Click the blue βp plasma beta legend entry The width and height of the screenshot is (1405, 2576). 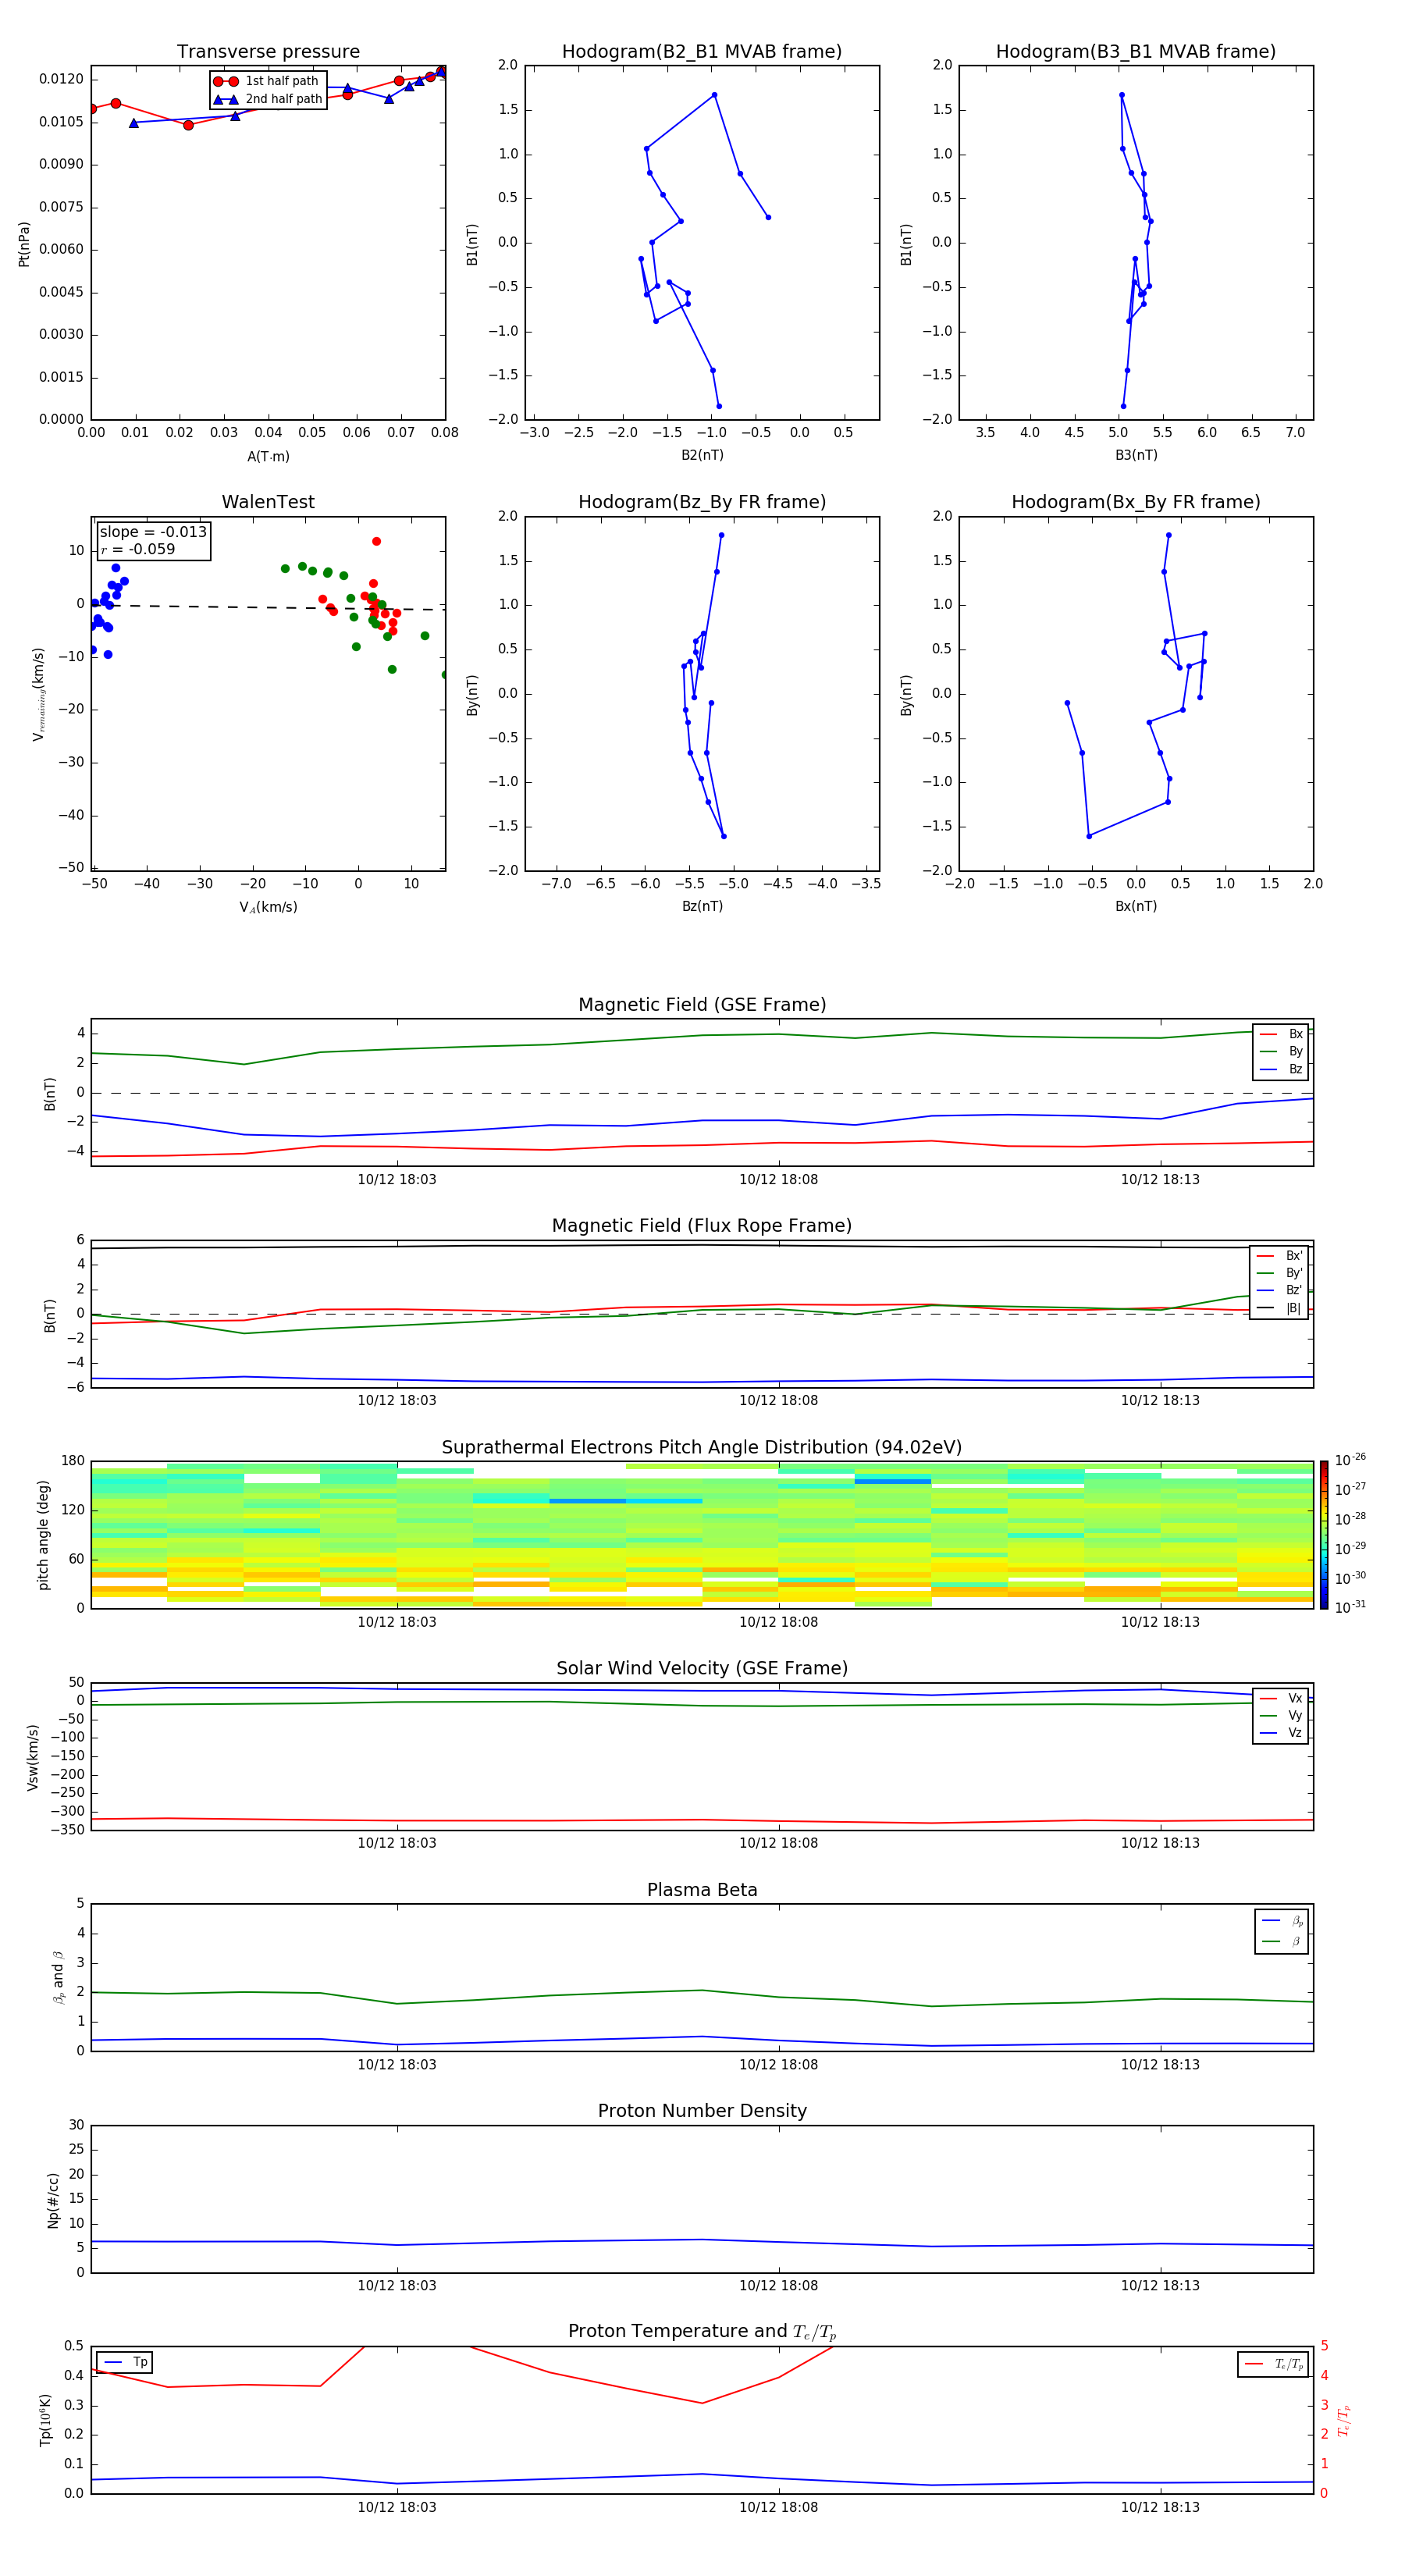pos(1282,1921)
